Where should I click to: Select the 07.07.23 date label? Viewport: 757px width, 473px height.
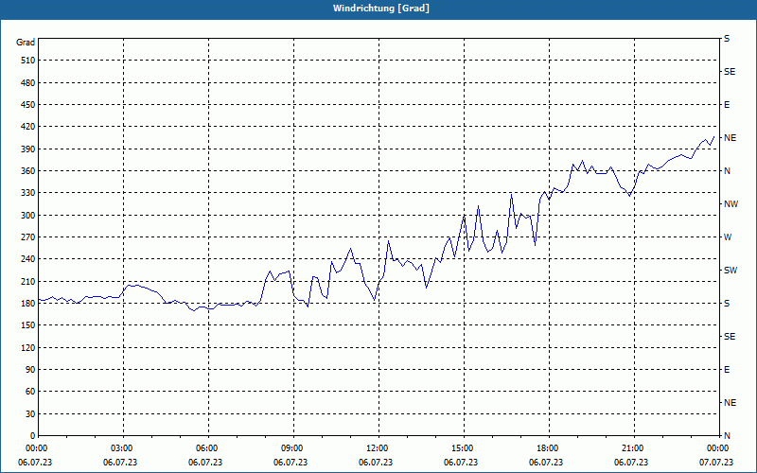[716, 463]
